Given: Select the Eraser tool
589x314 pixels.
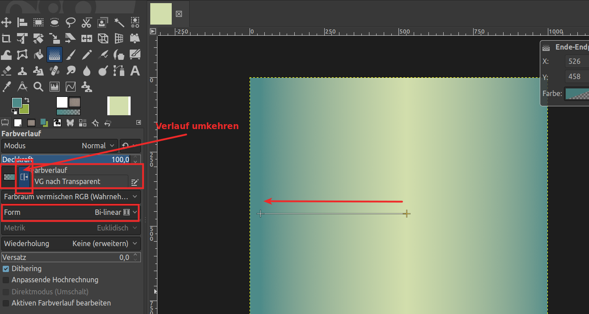Looking at the screenshot, I should pyautogui.click(x=6, y=71).
